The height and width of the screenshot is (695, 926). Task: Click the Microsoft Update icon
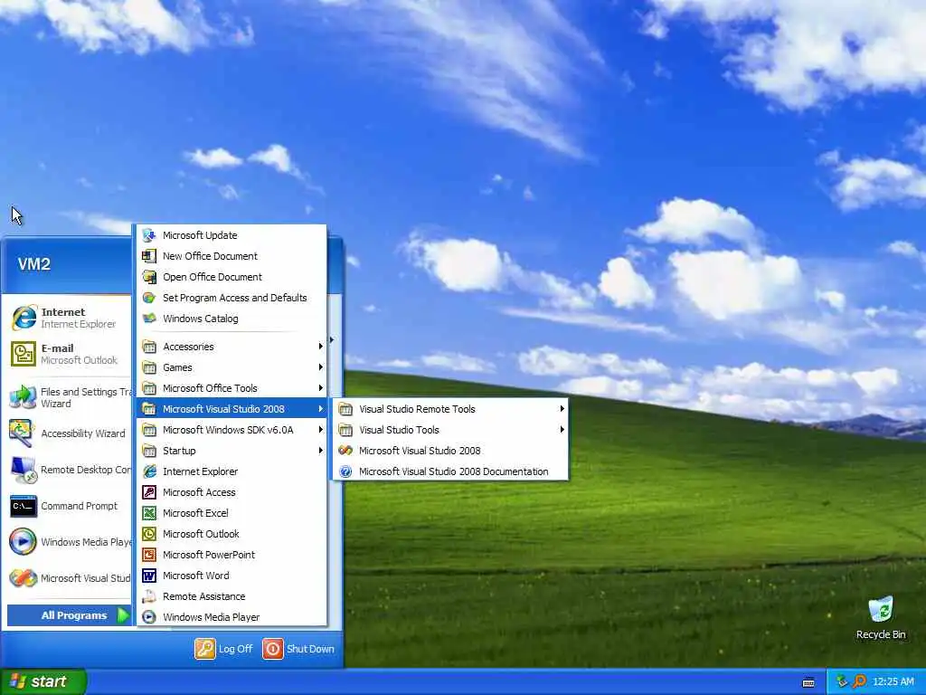(149, 235)
